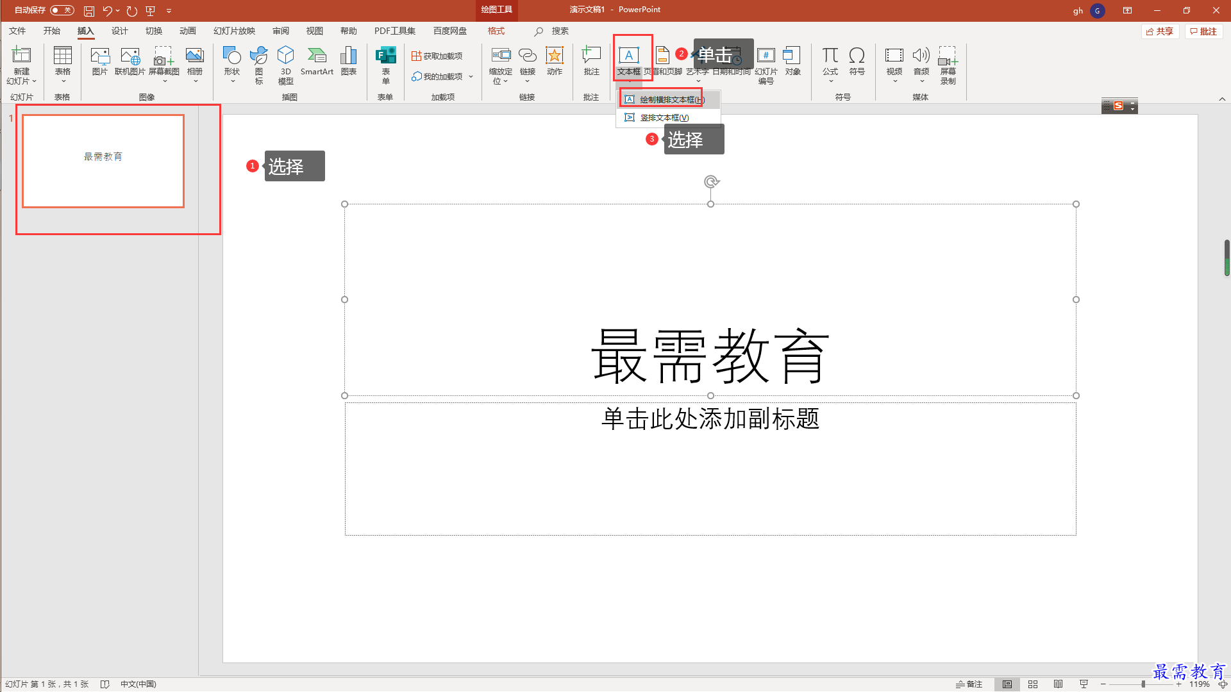
Task: Click the Object (对象) icon
Action: [792, 55]
